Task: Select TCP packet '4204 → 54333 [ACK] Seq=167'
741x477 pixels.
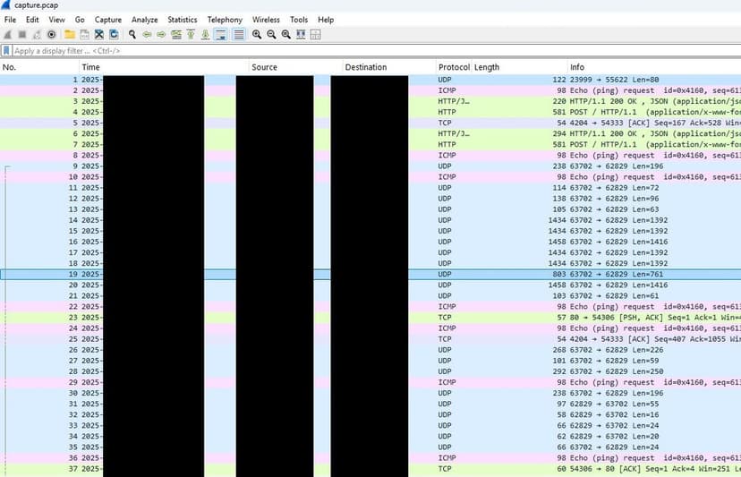Action: [370, 123]
